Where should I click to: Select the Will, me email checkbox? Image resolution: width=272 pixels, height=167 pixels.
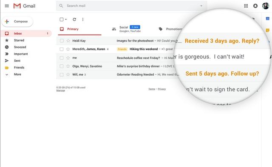(62, 74)
